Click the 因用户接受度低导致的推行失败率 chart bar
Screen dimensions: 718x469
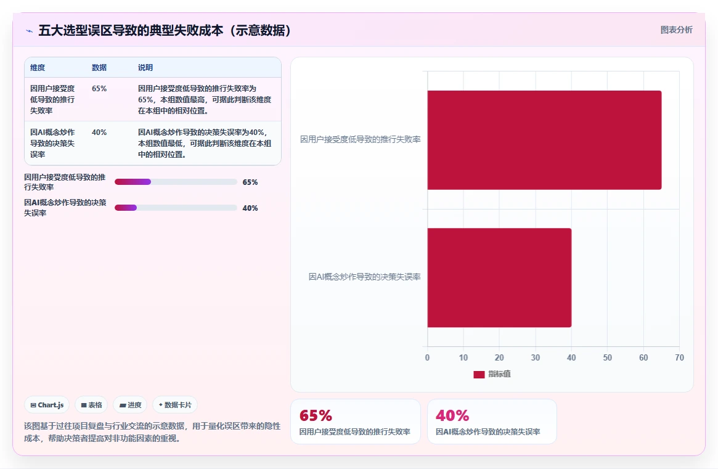point(544,140)
